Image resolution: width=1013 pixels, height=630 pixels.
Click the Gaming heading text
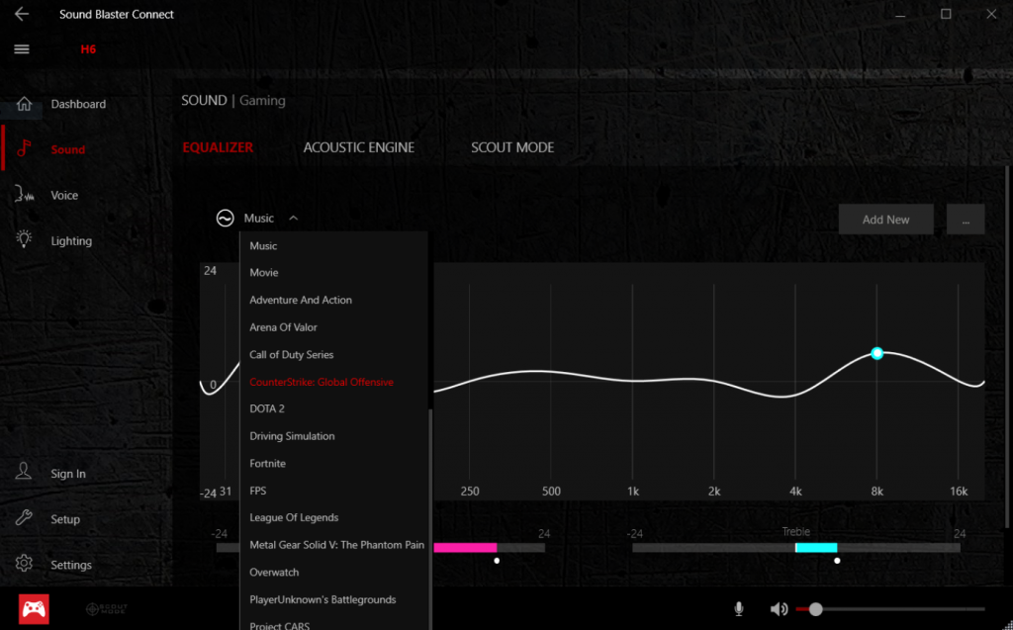262,100
